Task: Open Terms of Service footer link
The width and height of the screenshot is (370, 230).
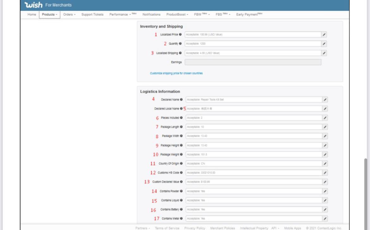Action: (167, 228)
